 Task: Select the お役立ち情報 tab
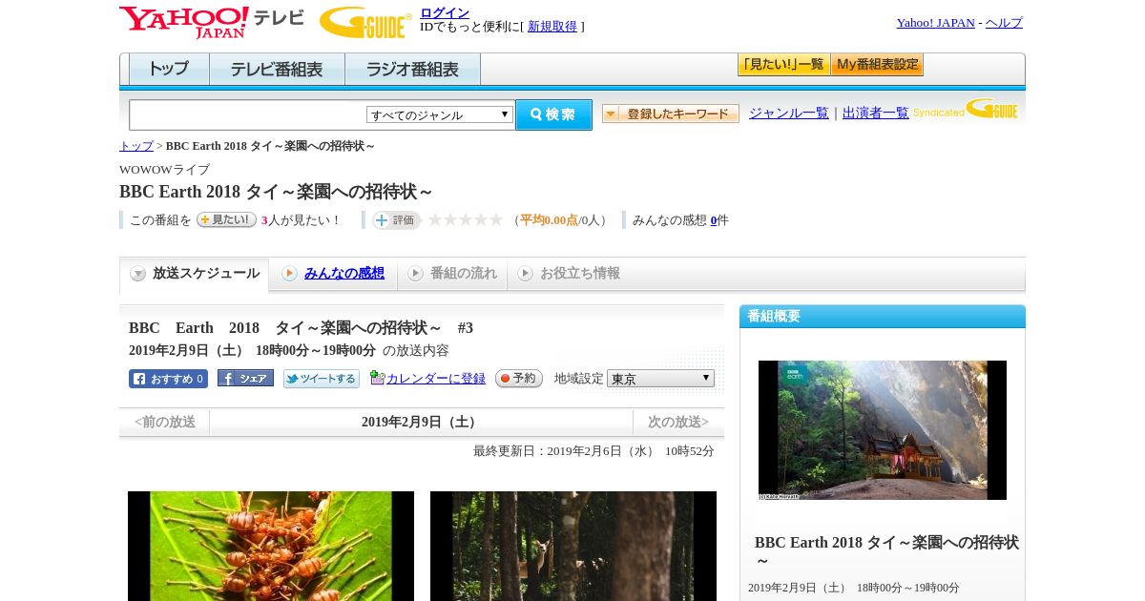pos(569,274)
